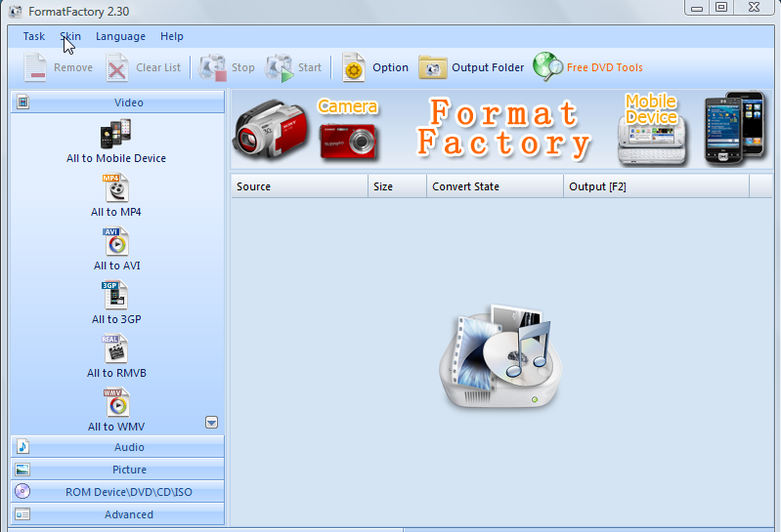Click the Clear List label
Image resolution: width=781 pixels, height=532 pixels.
[x=158, y=67]
